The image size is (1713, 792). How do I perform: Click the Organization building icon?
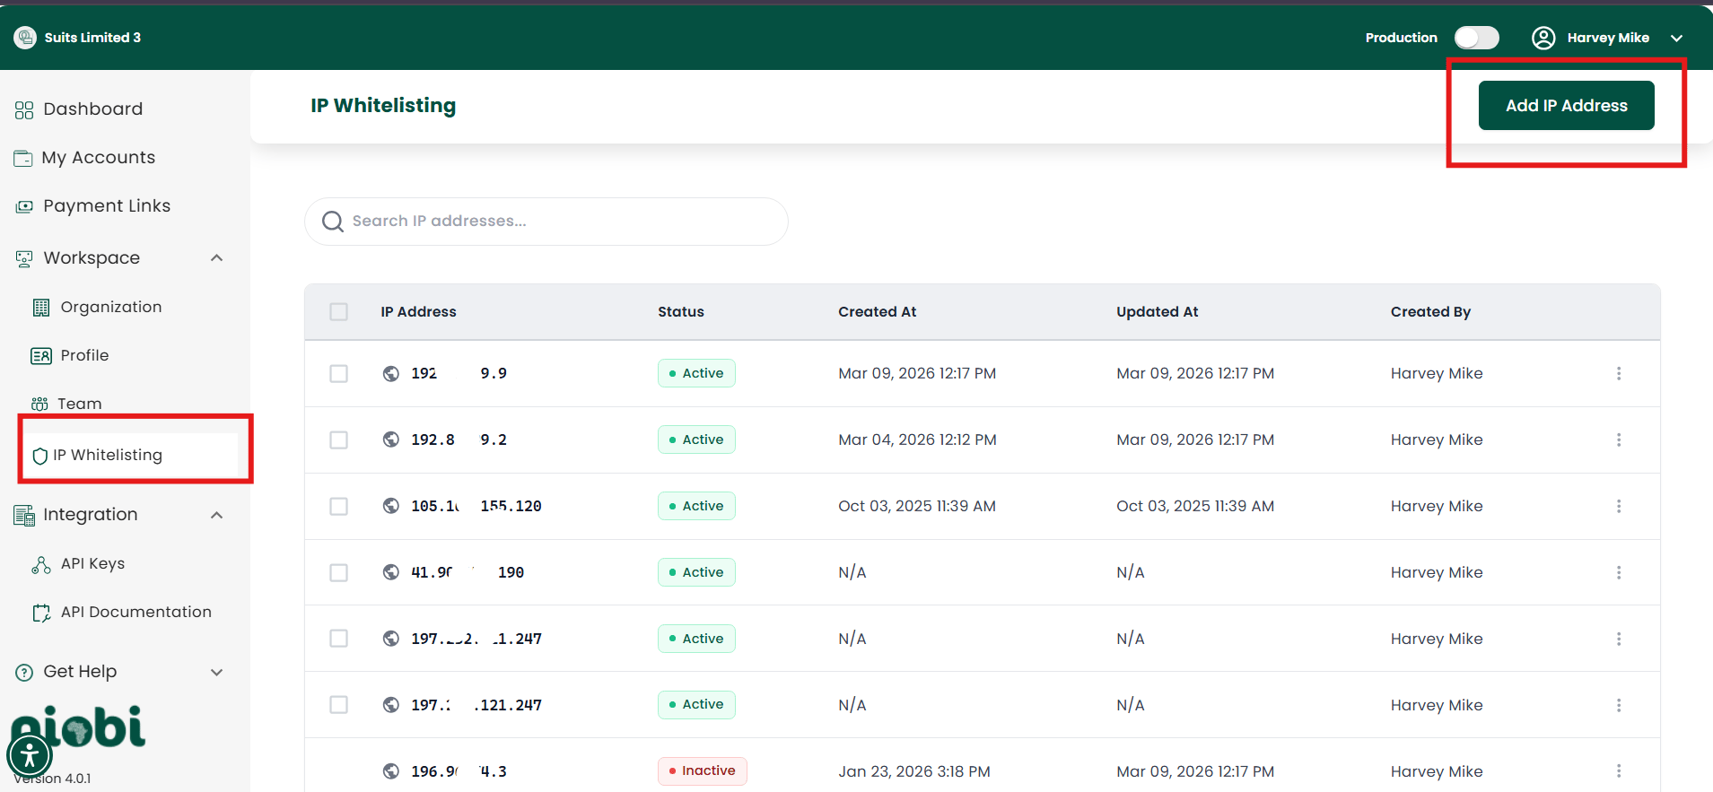(41, 308)
